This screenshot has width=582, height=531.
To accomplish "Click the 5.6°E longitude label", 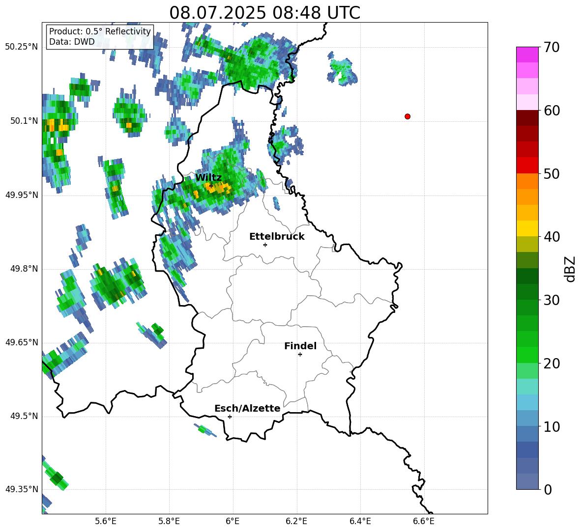I will click(x=106, y=521).
